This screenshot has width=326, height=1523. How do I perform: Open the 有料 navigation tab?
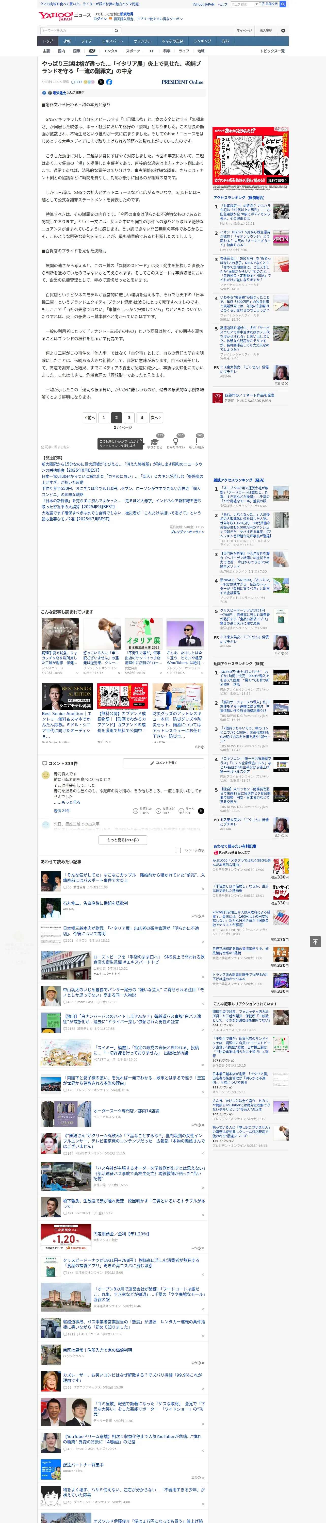225,41
